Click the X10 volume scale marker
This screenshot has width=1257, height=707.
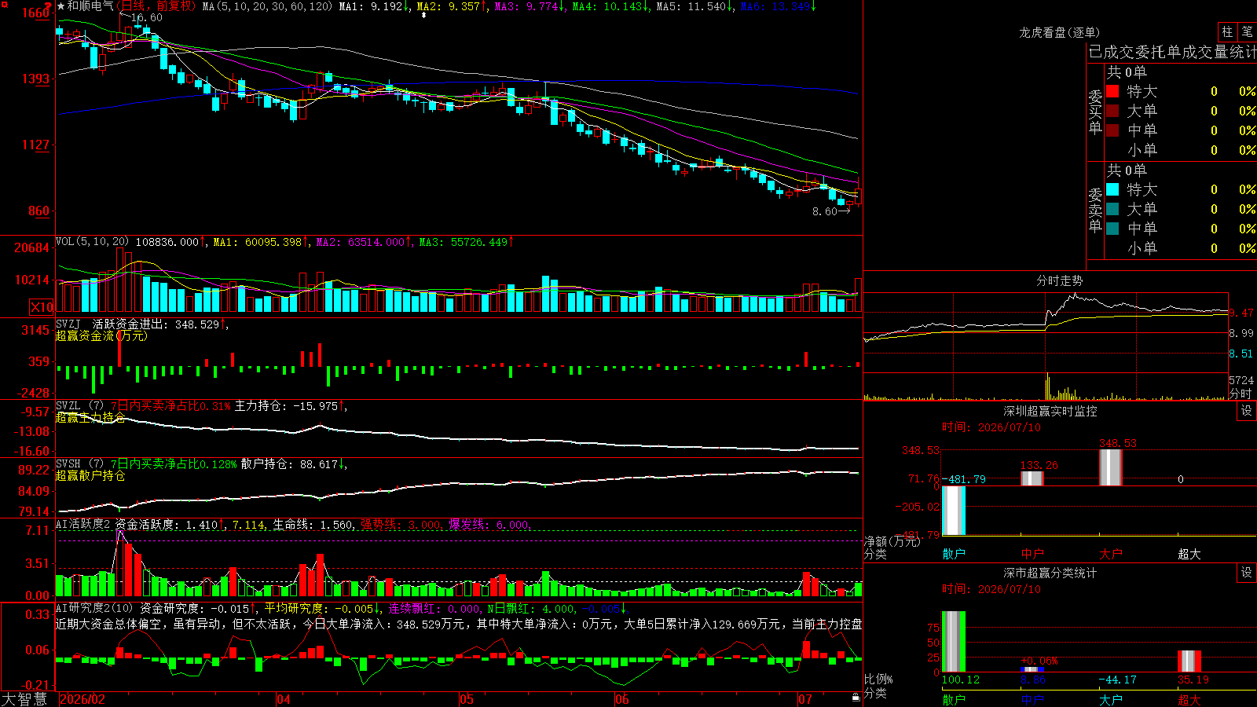pos(42,307)
